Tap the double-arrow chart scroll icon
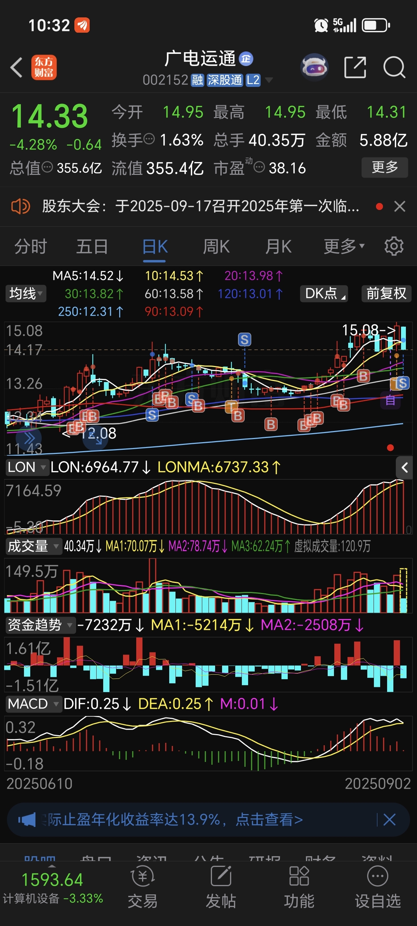 pyautogui.click(x=29, y=438)
